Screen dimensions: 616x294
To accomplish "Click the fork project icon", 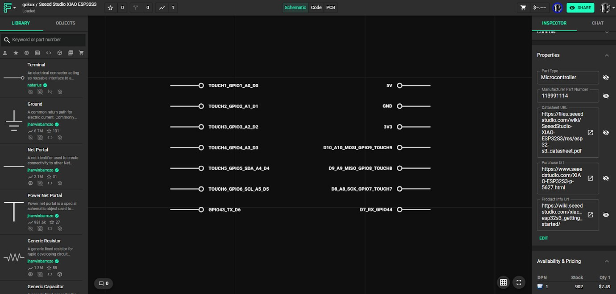I will click(x=136, y=8).
